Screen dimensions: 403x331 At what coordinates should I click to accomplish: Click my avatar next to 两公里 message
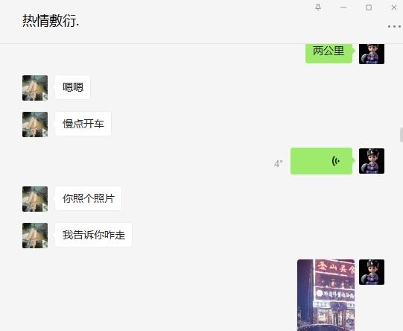372,54
